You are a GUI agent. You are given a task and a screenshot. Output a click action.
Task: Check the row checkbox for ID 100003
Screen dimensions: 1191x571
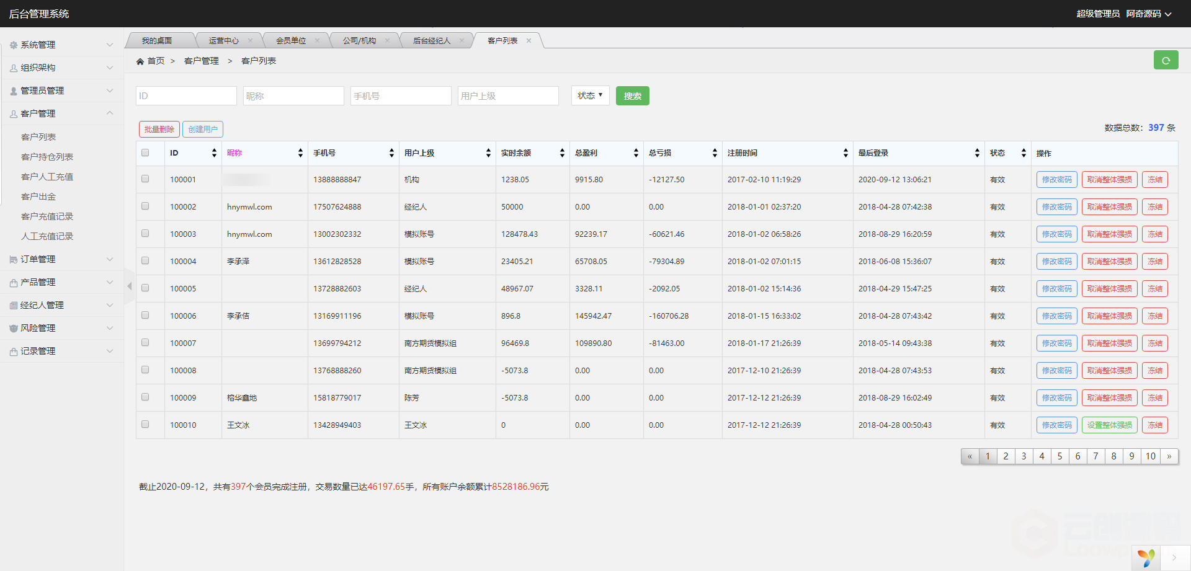coord(145,233)
